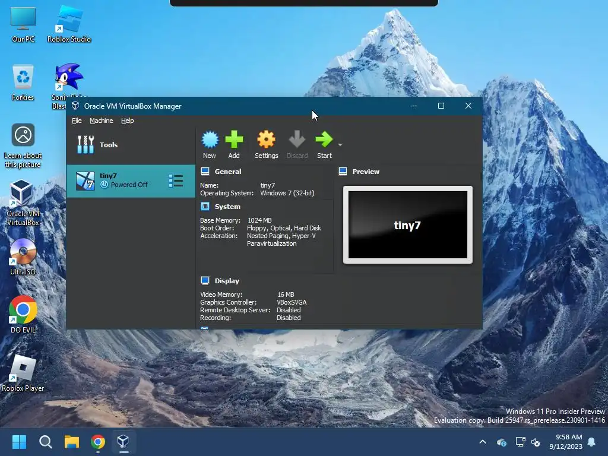Click the System section header
The width and height of the screenshot is (608, 456).
click(227, 207)
